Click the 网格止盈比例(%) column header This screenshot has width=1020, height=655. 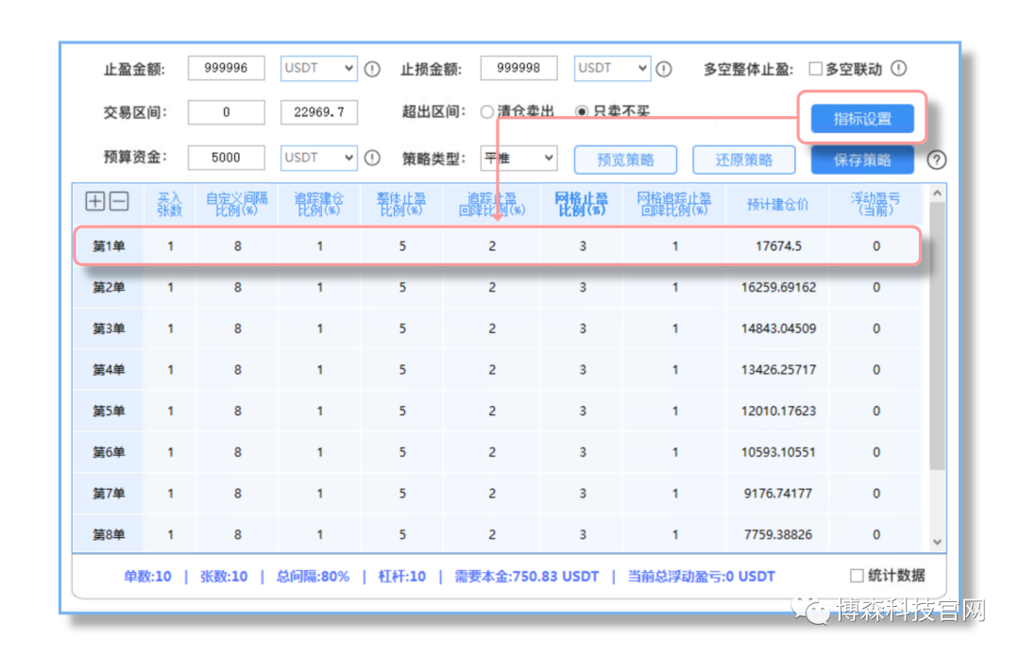(582, 204)
